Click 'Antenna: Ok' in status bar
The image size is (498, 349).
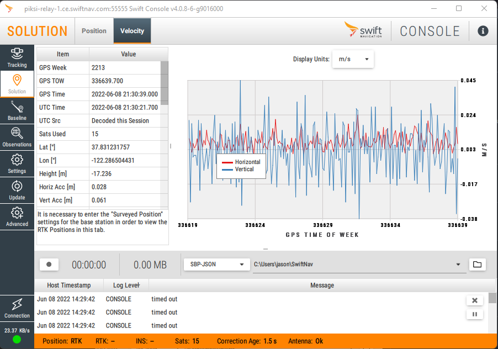coord(305,341)
